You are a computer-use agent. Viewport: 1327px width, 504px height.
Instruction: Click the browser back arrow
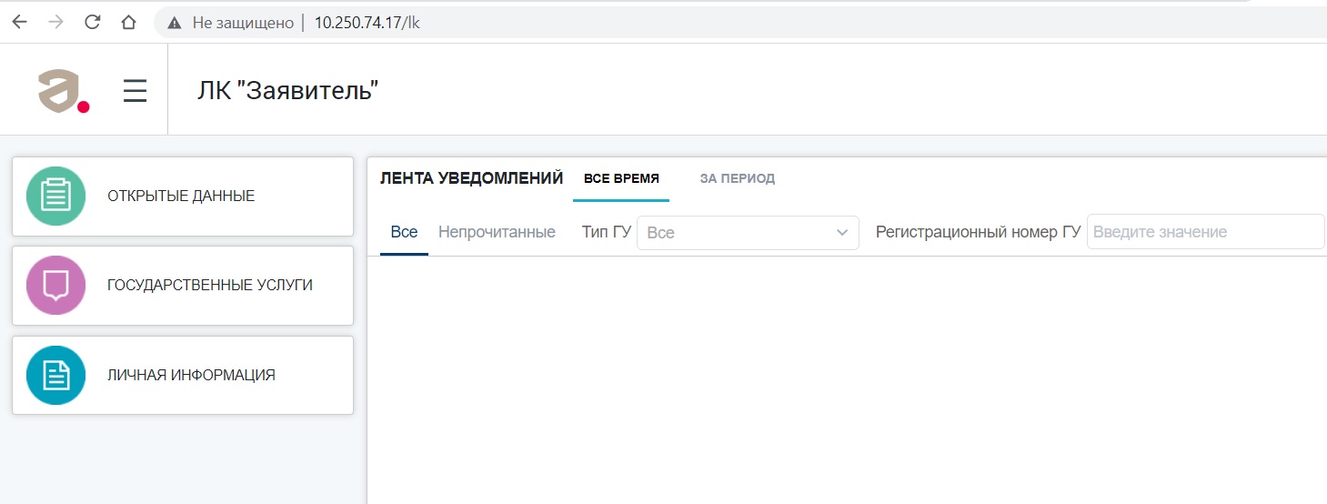pos(20,23)
